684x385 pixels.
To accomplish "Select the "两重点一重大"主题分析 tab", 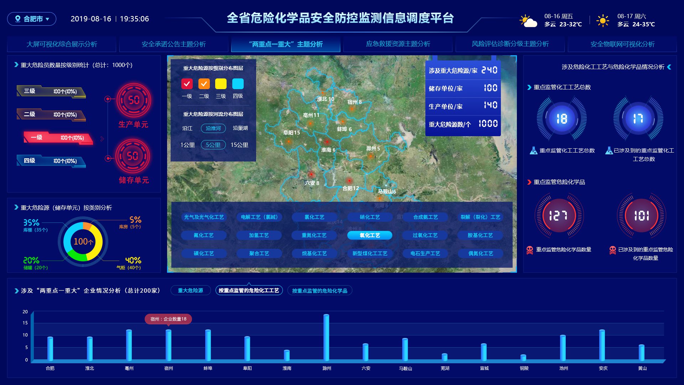I will [x=286, y=44].
